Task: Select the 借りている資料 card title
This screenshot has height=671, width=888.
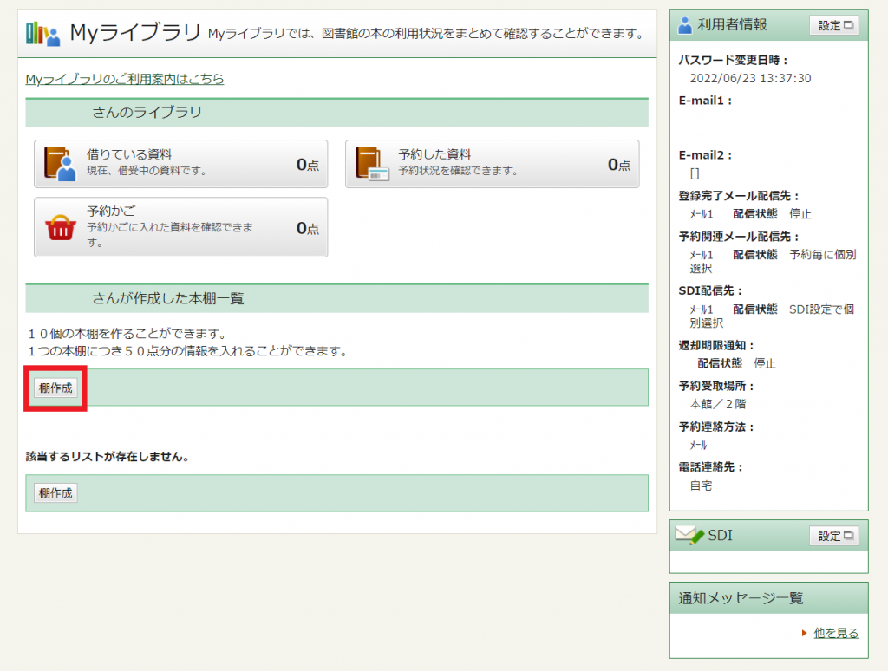Action: coord(129,154)
